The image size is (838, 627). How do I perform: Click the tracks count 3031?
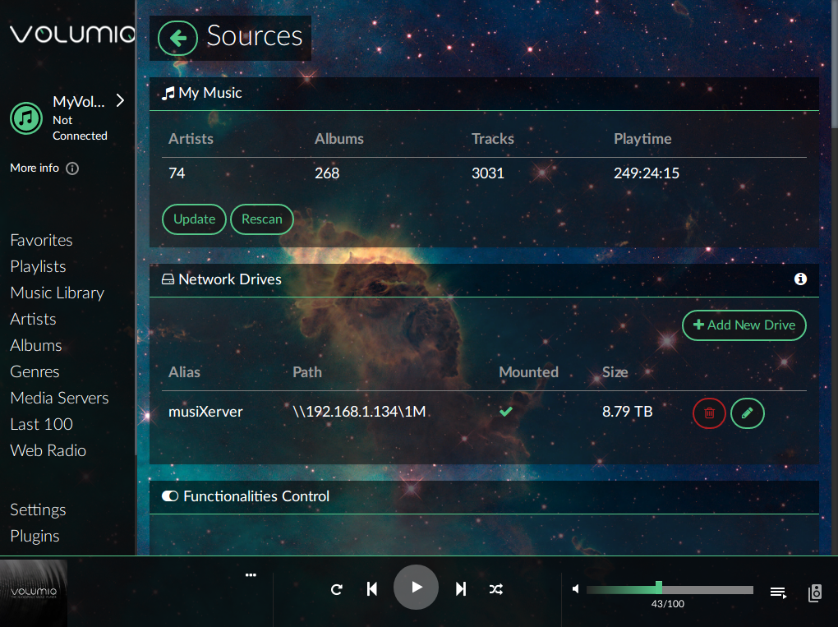tap(488, 173)
